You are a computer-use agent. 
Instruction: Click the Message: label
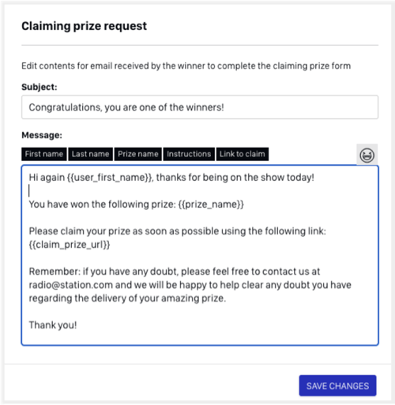(x=42, y=135)
